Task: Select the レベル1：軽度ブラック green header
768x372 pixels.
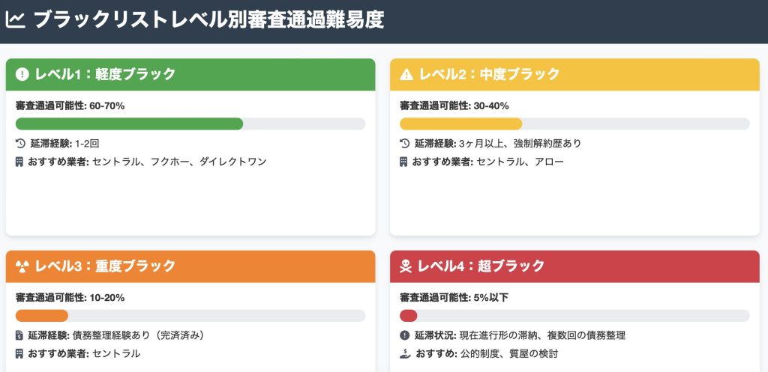Action: 190,74
